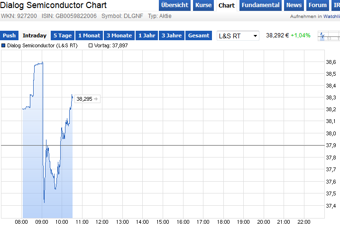This screenshot has height=228, width=340.
Task: Click the mini chart thumbnail
Action: click(329, 36)
